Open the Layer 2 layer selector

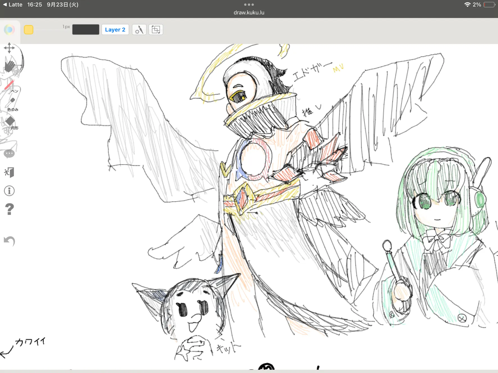(115, 29)
